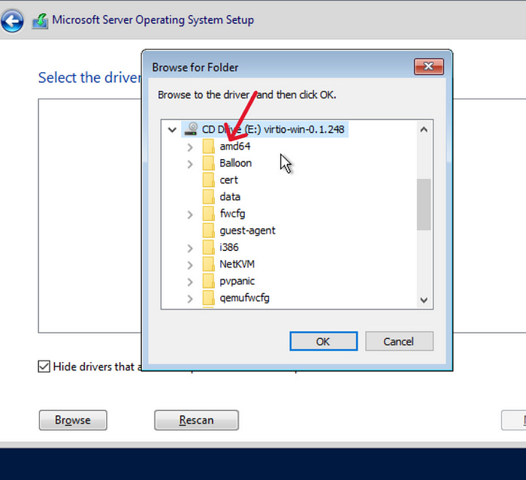Click the CD drive icon for E:
Screen dimensions: 526x480
[x=191, y=129]
